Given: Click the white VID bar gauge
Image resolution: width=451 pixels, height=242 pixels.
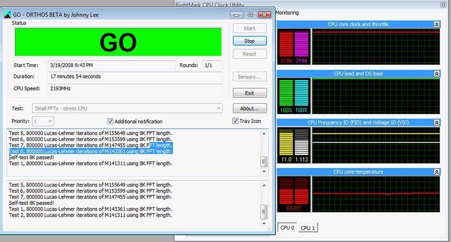Looking at the screenshot, I should (x=302, y=142).
